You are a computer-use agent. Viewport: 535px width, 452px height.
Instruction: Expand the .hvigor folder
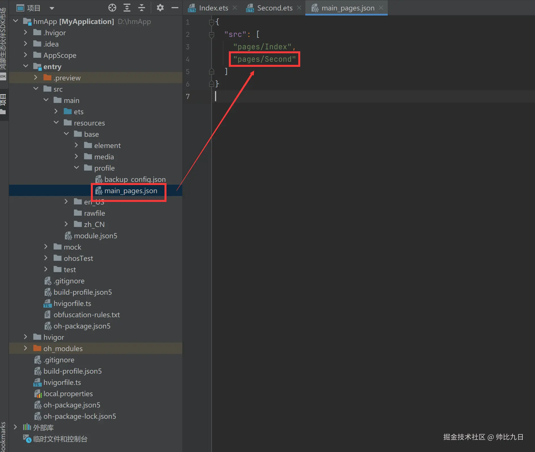[x=25, y=32]
